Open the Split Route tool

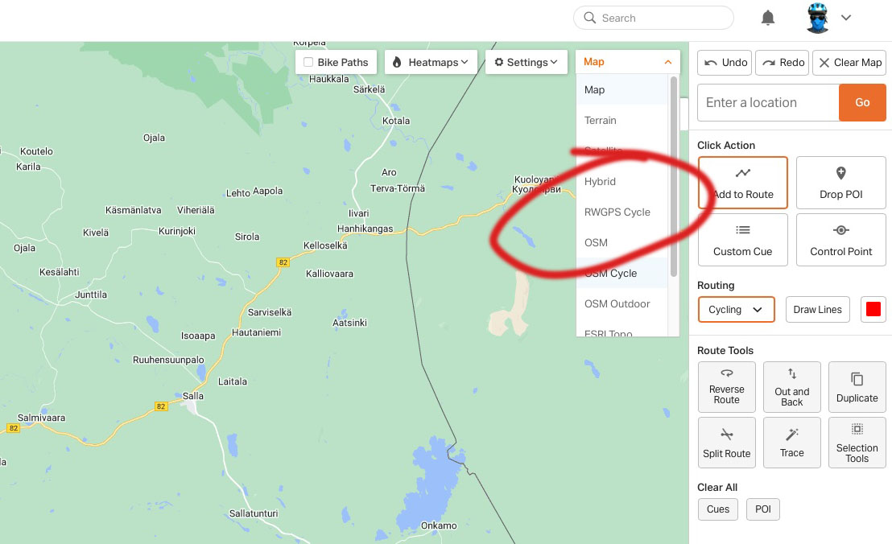pyautogui.click(x=726, y=442)
